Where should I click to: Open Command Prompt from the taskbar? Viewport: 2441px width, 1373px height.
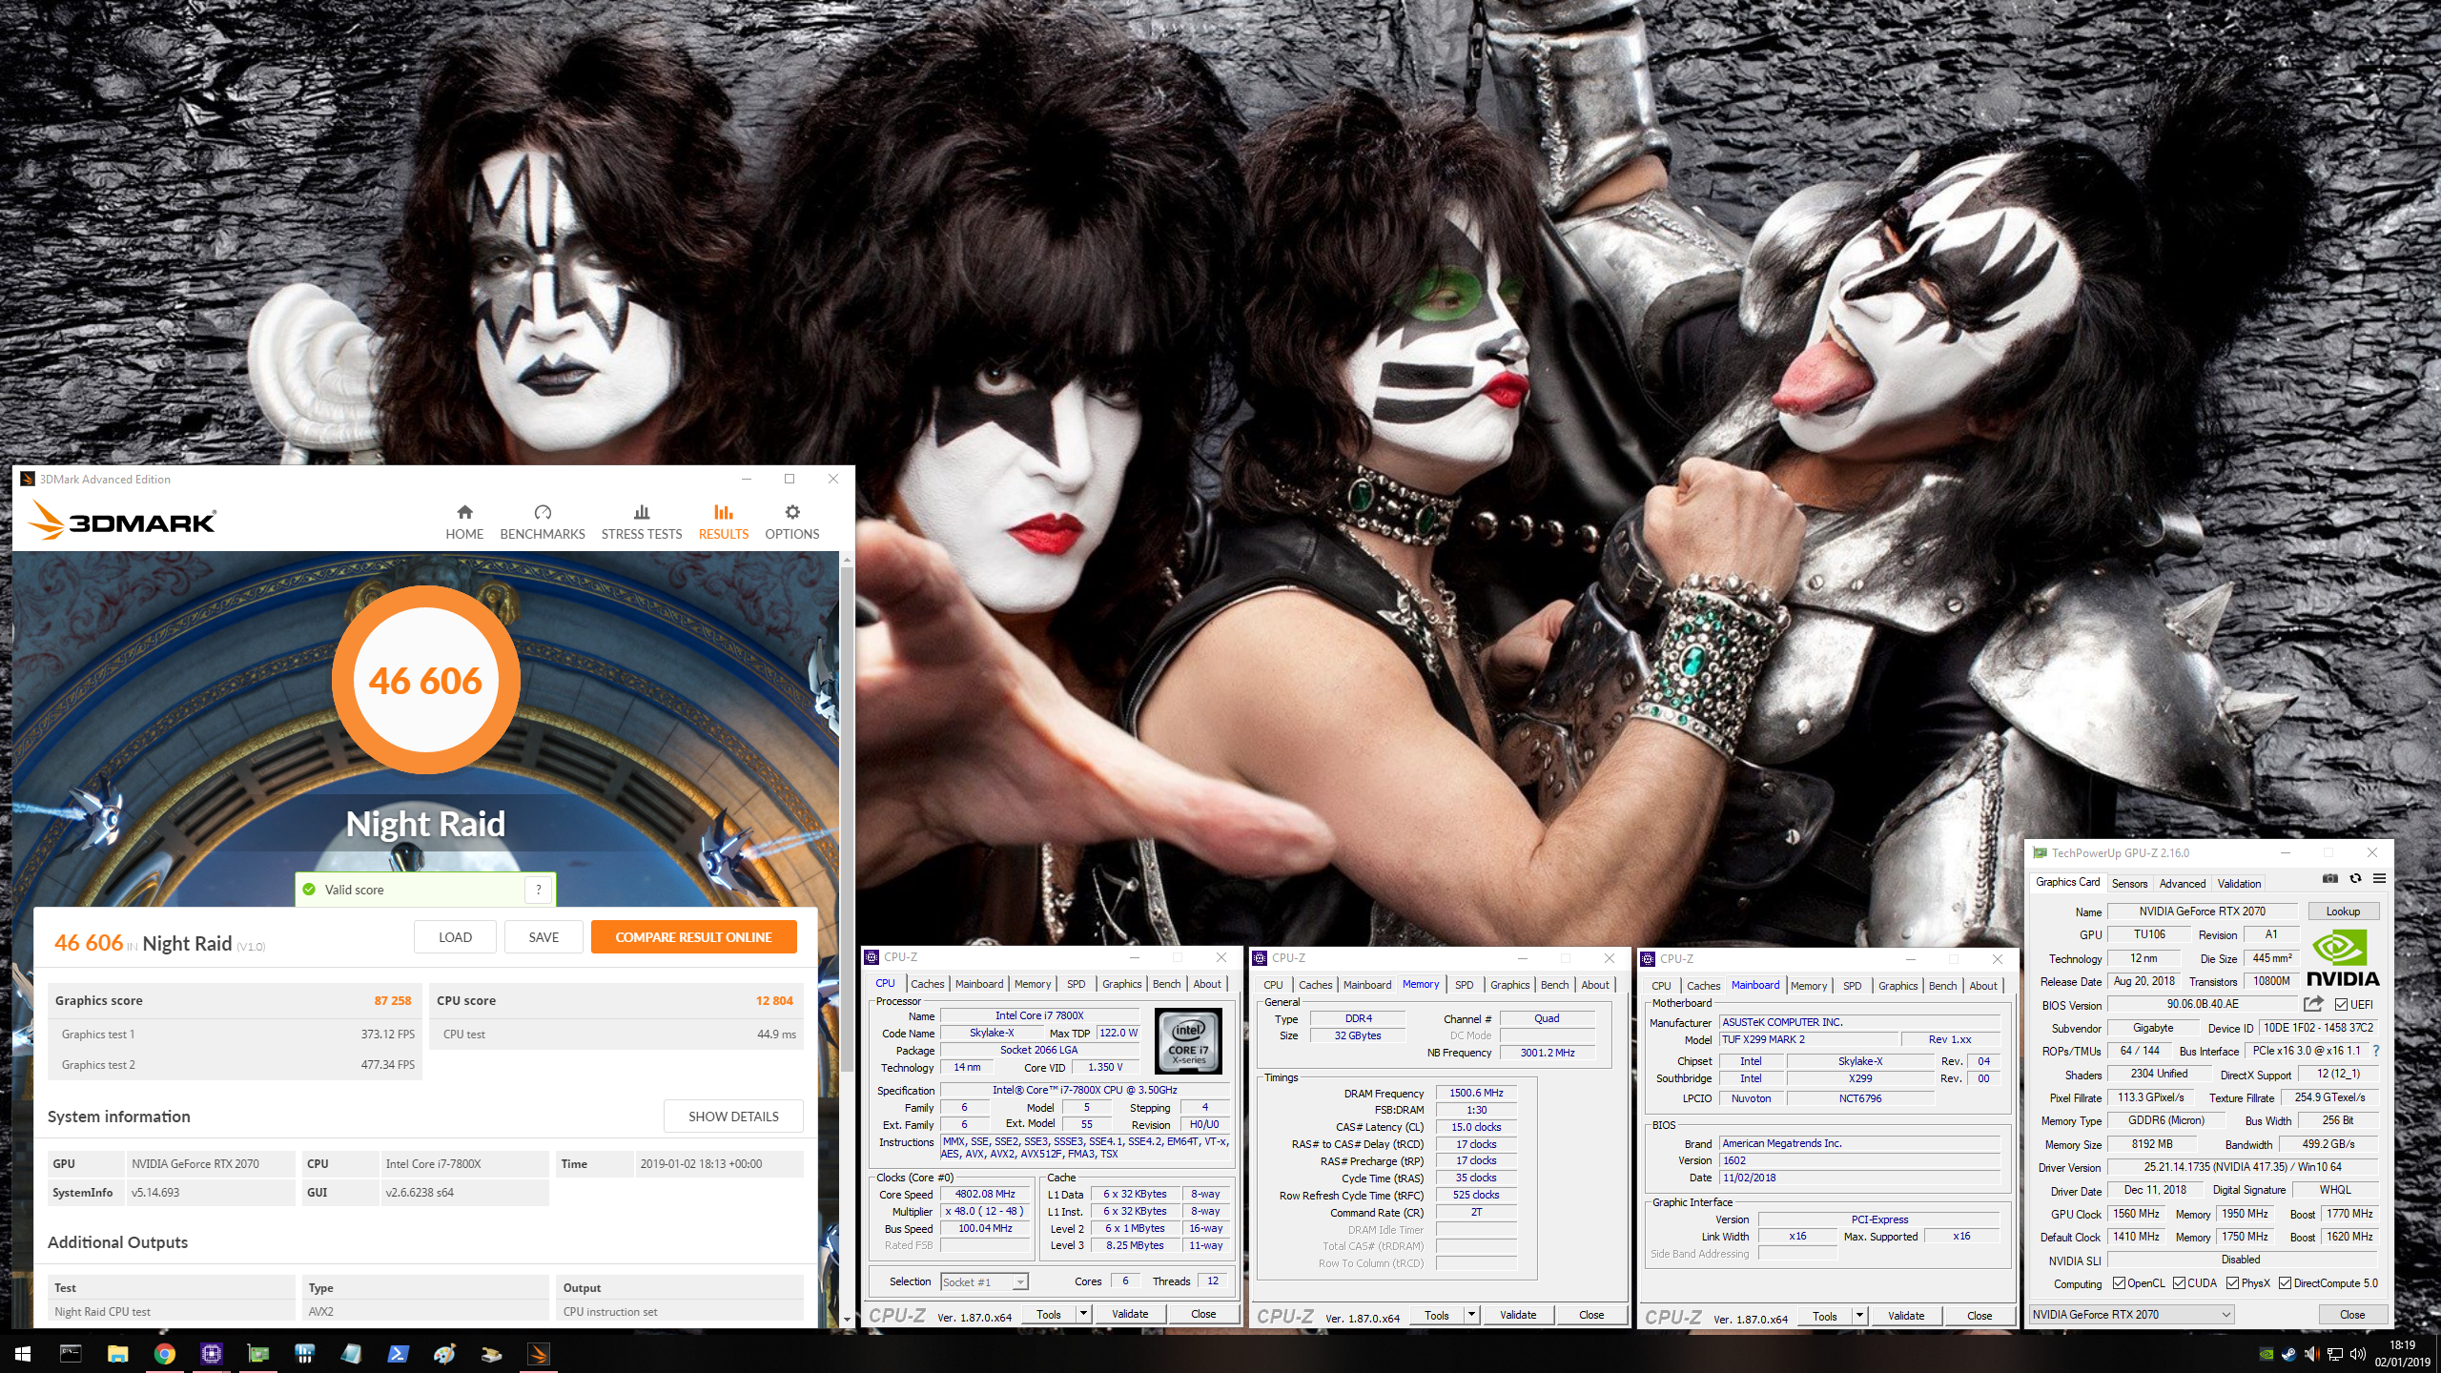click(70, 1354)
